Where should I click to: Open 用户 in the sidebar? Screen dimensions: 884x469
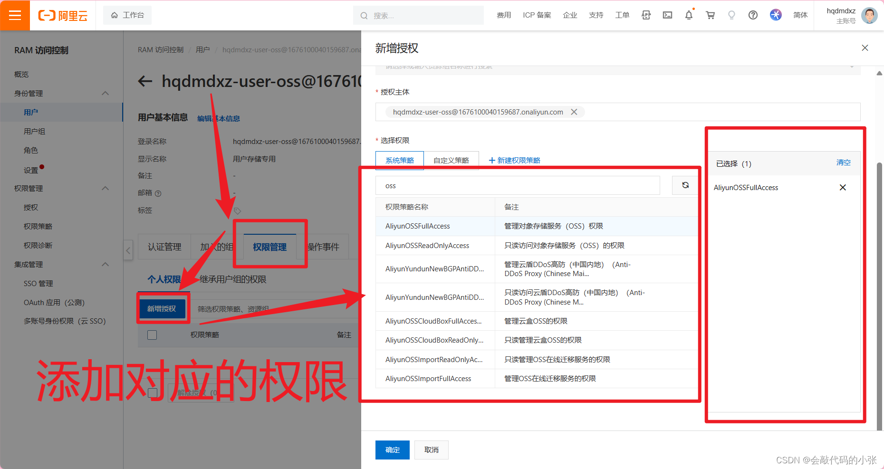click(31, 112)
